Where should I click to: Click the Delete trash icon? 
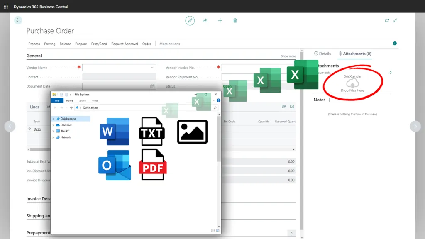[235, 20]
